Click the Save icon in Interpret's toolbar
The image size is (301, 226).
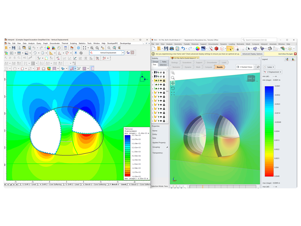14,48
